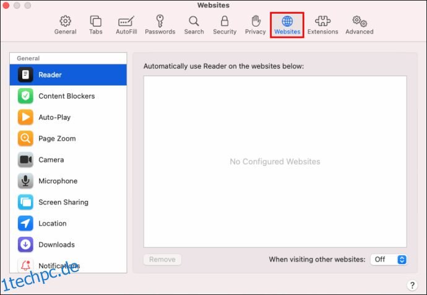Viewport: 427px width, 295px height.
Task: Select Camera in the sidebar
Action: (68, 160)
